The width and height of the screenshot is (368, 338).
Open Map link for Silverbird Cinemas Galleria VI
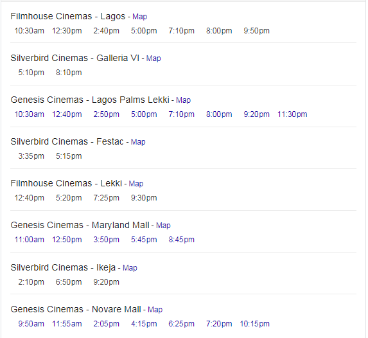(153, 58)
